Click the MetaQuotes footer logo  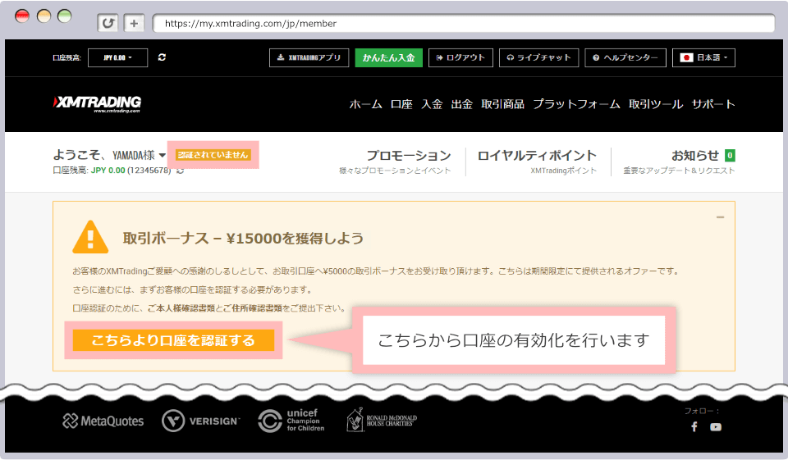[x=103, y=421]
